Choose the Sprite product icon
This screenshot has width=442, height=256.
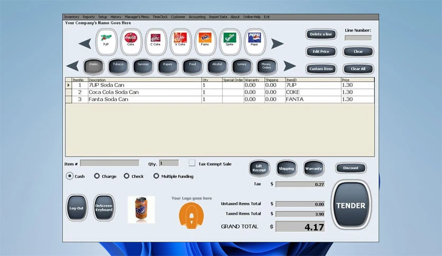[x=230, y=42]
